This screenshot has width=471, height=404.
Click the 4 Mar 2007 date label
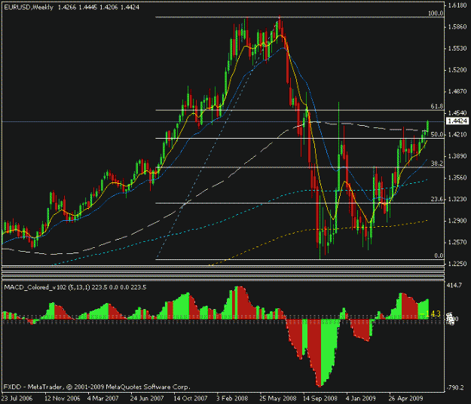[103, 399]
